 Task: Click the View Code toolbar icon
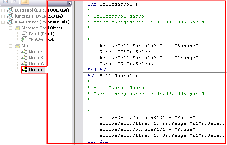(6, 1)
